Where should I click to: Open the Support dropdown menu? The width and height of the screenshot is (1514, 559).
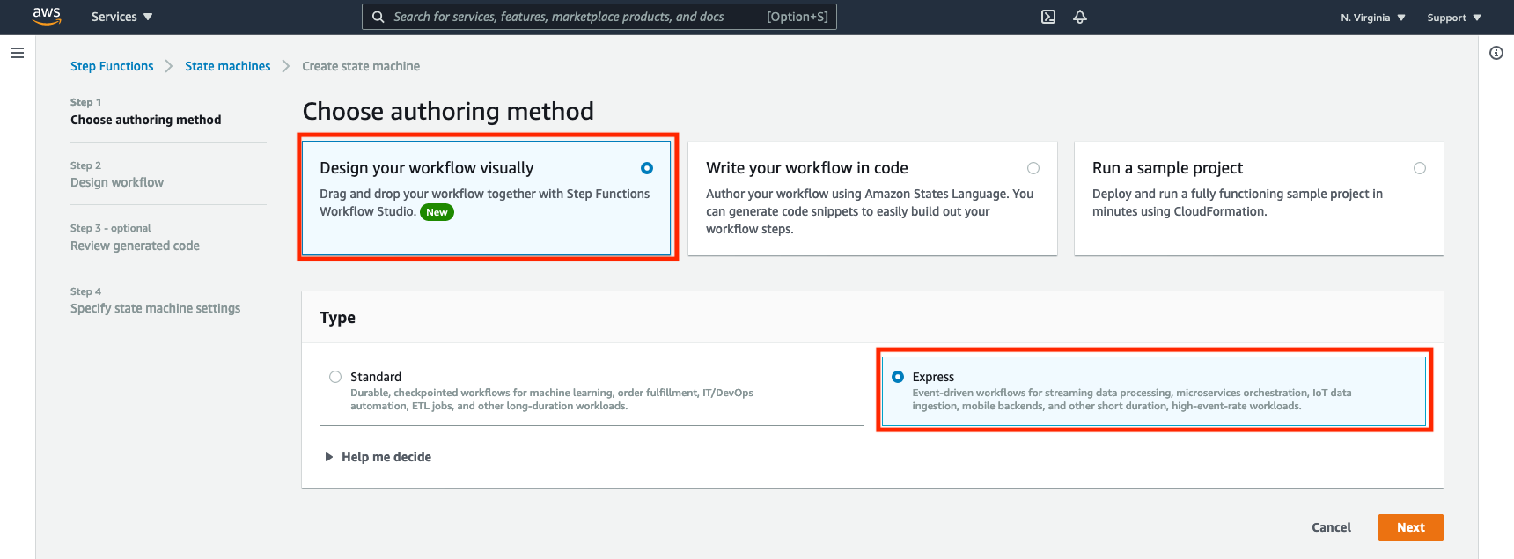click(x=1454, y=18)
